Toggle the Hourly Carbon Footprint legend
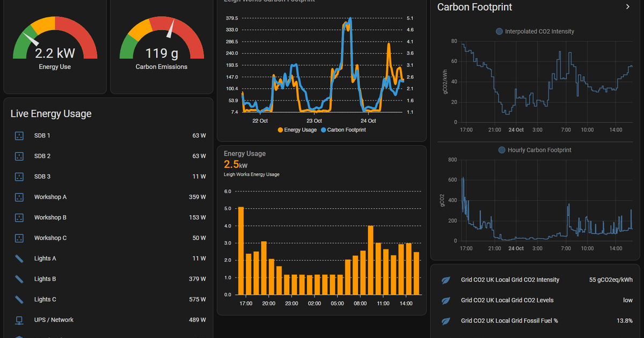This screenshot has height=338, width=644. coord(535,150)
